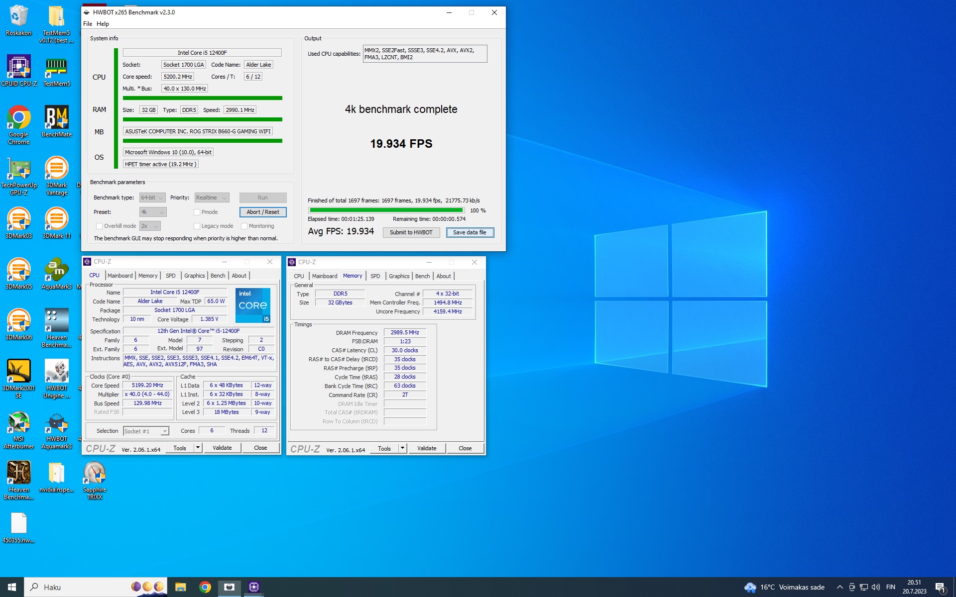The width and height of the screenshot is (956, 597).
Task: Click the benchmark progress bar at 100%
Action: (386, 210)
